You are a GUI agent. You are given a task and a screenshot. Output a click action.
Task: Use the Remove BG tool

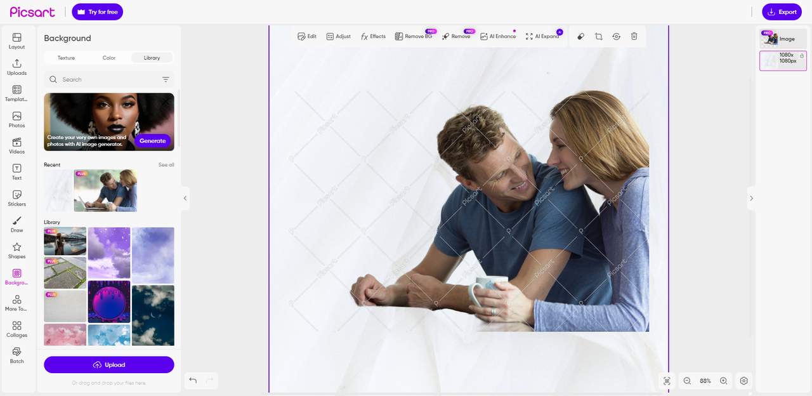click(414, 36)
